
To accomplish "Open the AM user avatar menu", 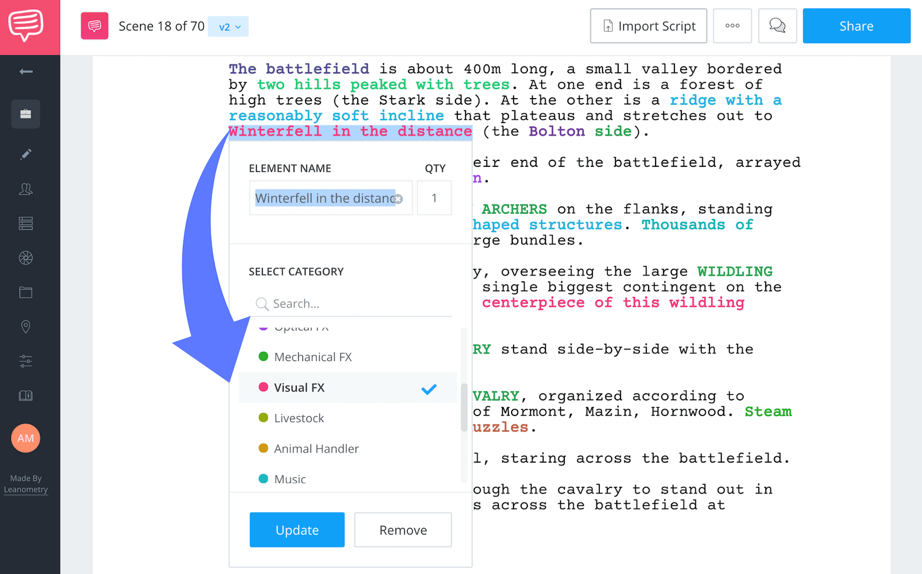I will coord(25,438).
